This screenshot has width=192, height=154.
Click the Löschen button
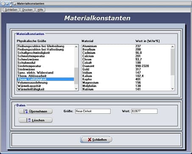pyautogui.click(x=36, y=120)
